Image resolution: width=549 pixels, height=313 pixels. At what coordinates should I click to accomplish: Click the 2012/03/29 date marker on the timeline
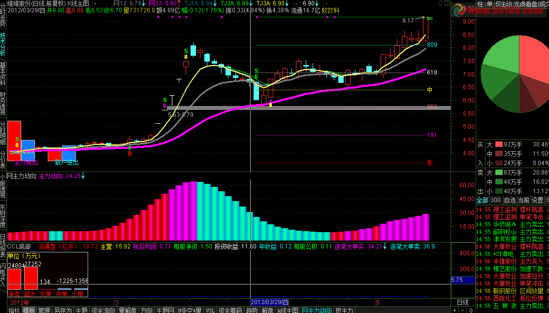tap(270, 302)
